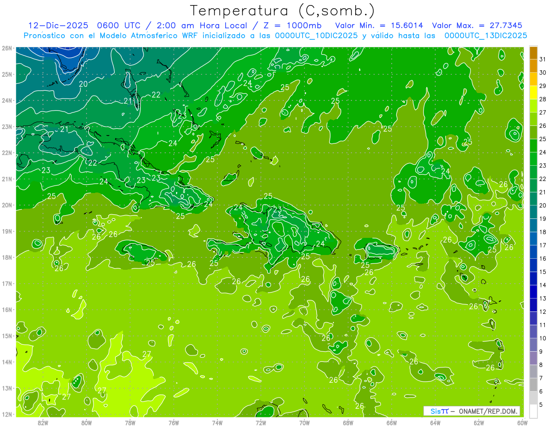Select the 'Z = 1000mb' level label
555x429 pixels.
coord(293,25)
